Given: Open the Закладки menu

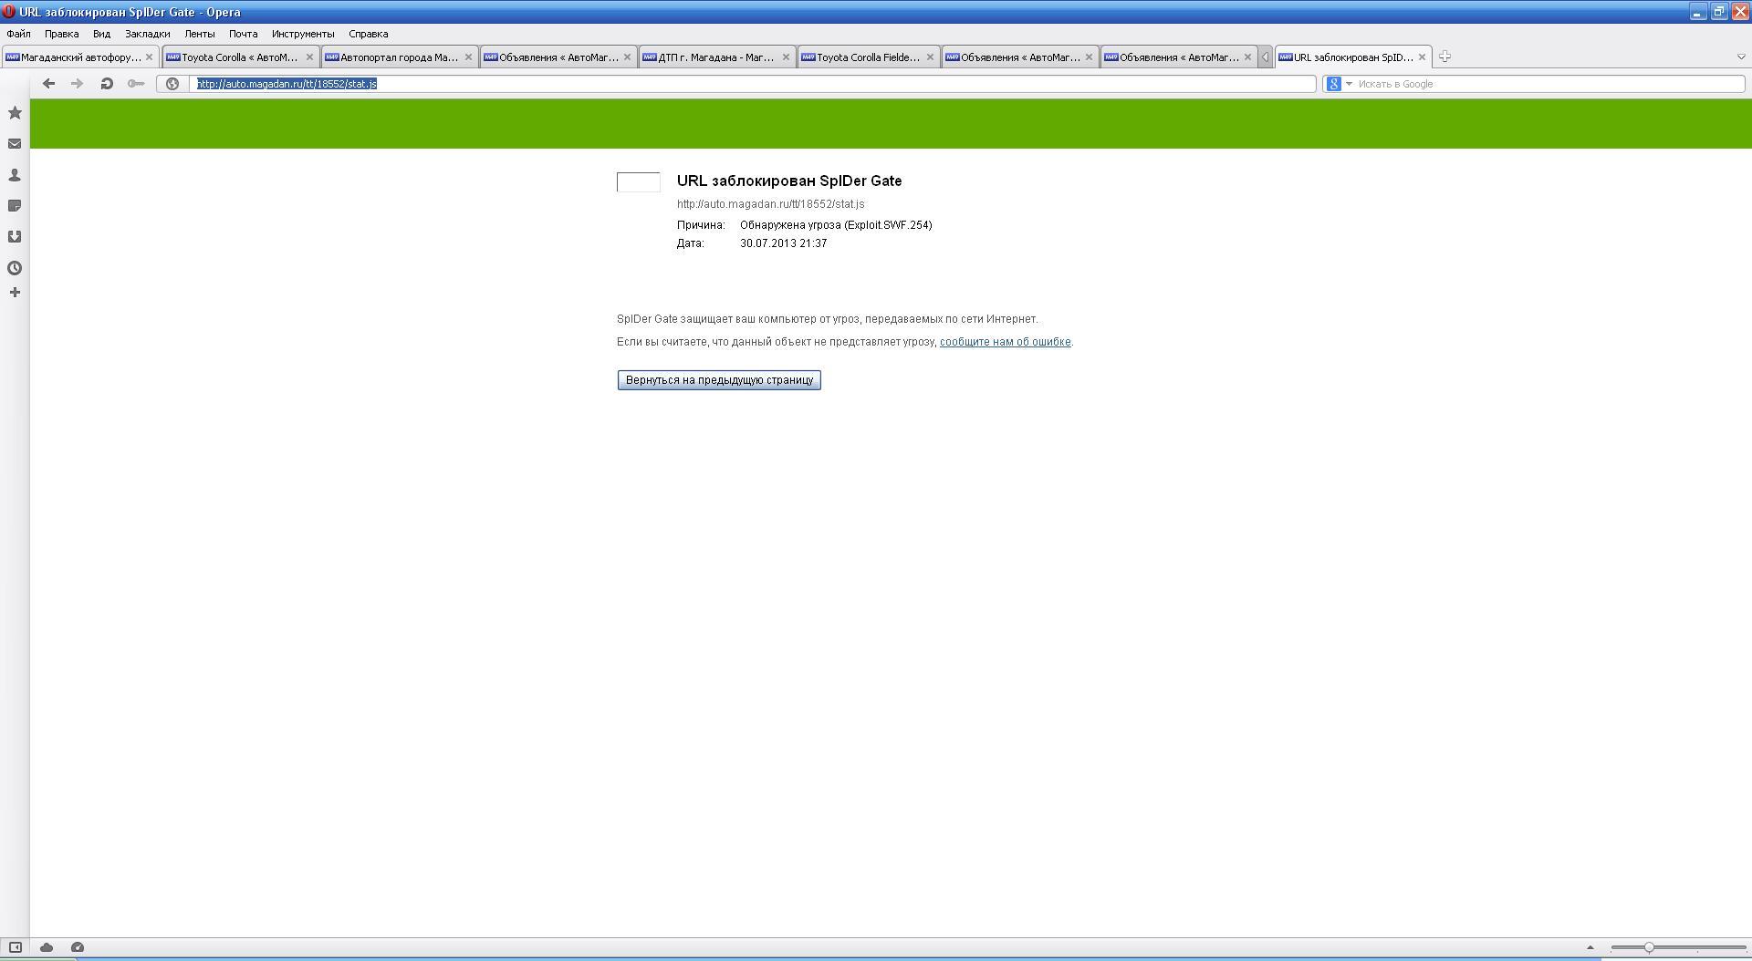Looking at the screenshot, I should (147, 34).
